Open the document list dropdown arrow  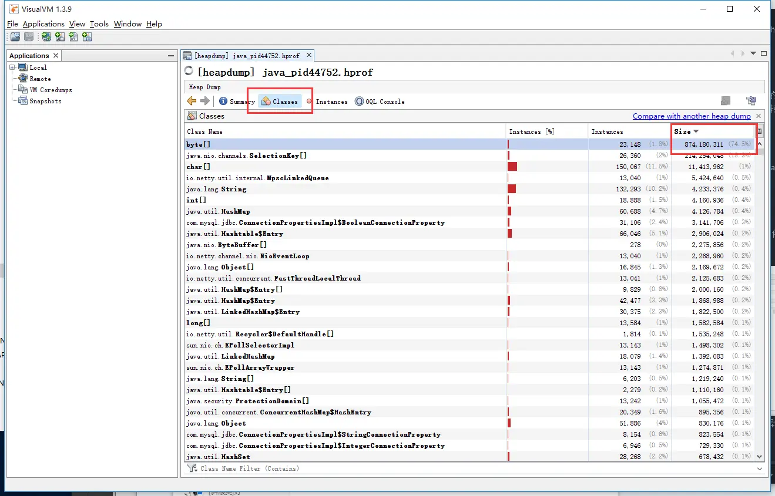pos(754,53)
